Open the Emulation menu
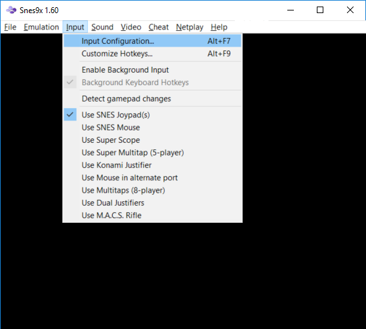The height and width of the screenshot is (329, 366). 41,27
